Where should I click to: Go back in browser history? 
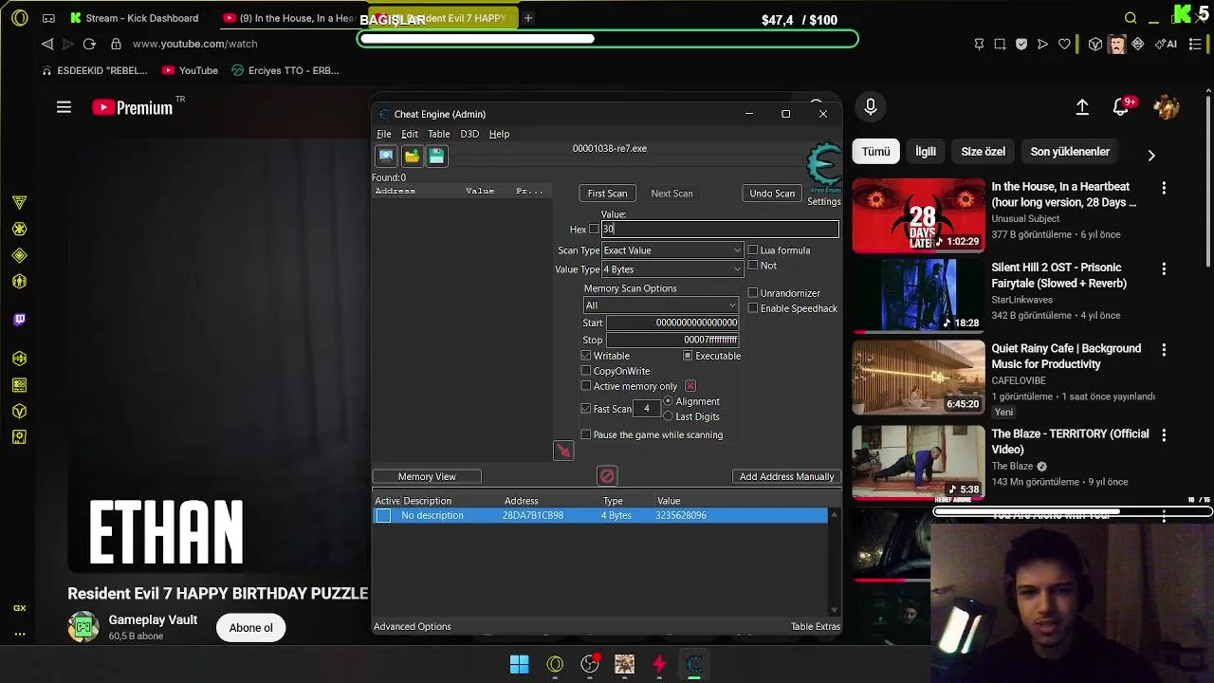coord(47,44)
